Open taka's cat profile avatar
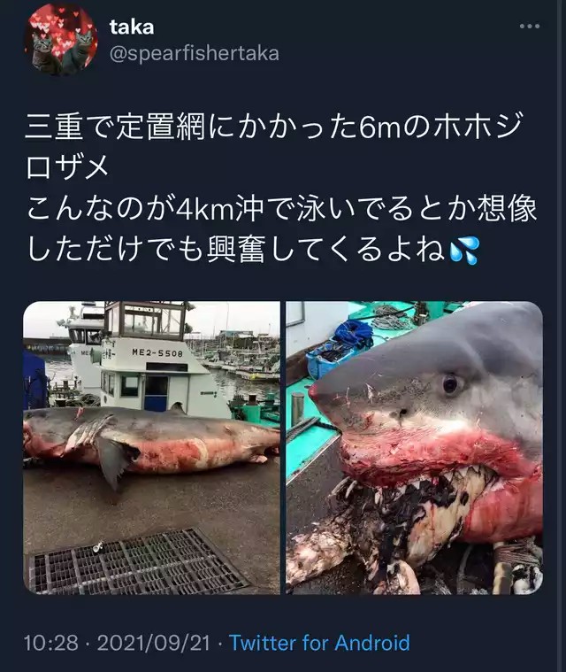This screenshot has height=672, width=566. coord(61,40)
